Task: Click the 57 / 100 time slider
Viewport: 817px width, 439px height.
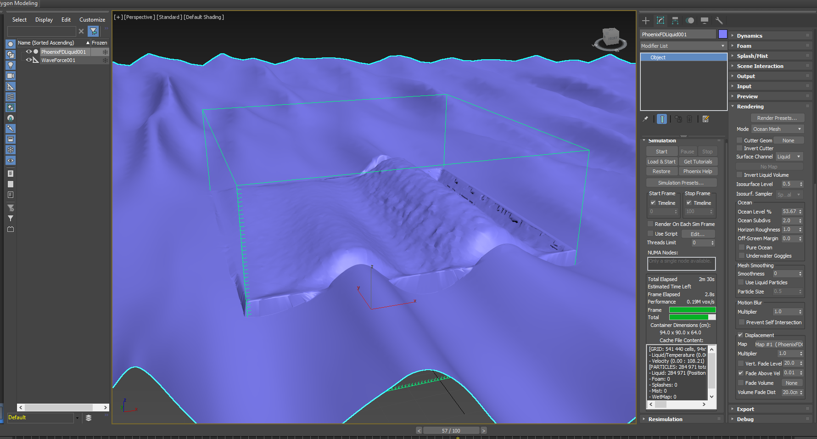Action: point(451,431)
